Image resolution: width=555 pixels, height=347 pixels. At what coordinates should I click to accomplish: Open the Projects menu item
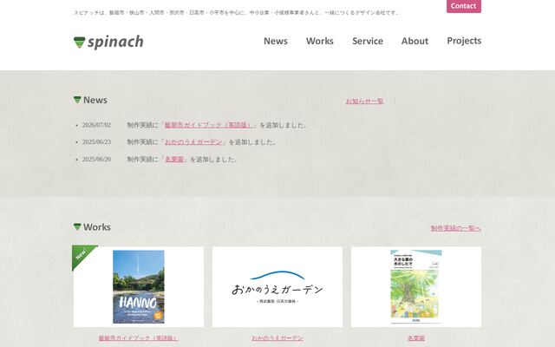click(x=464, y=41)
